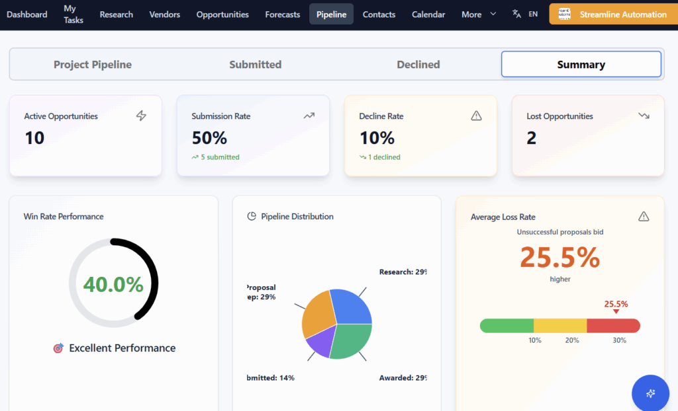
Task: Click the Streamline Automation button
Action: pyautogui.click(x=613, y=14)
